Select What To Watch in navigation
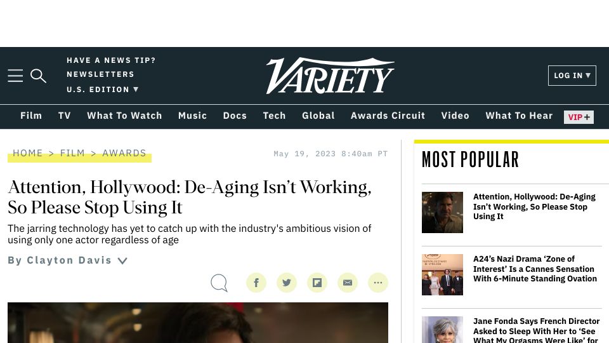 click(124, 116)
